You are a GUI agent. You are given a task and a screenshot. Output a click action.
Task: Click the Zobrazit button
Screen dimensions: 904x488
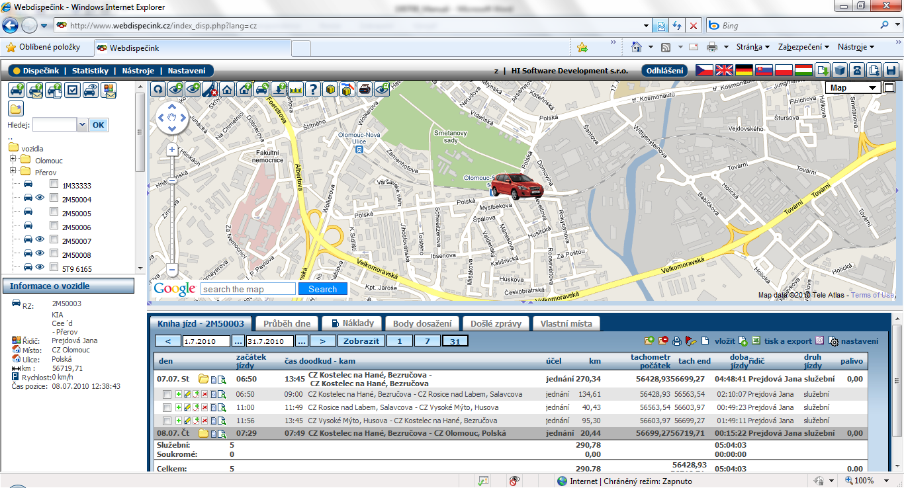coord(361,341)
